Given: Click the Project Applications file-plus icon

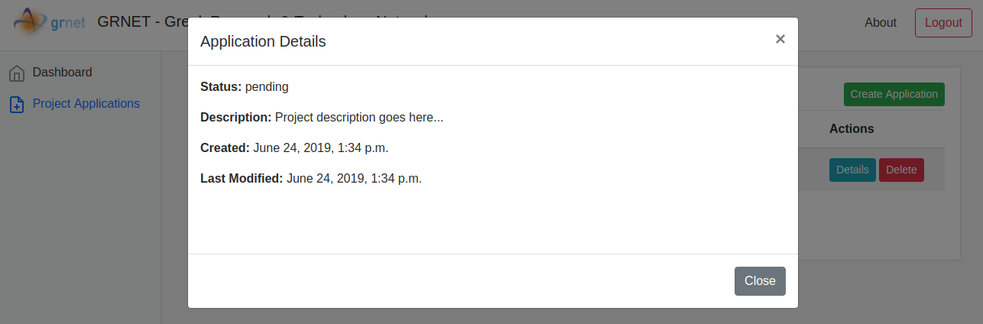Looking at the screenshot, I should (17, 105).
